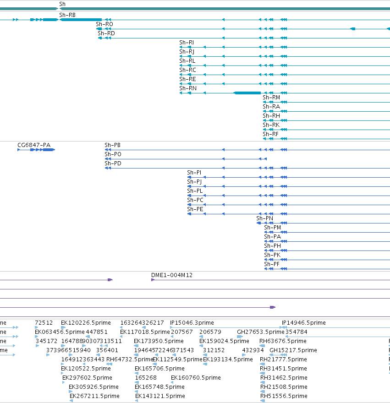This screenshot has height=403, width=390.
Task: Select the Sh-RA transcript label
Action: pyautogui.click(x=271, y=107)
